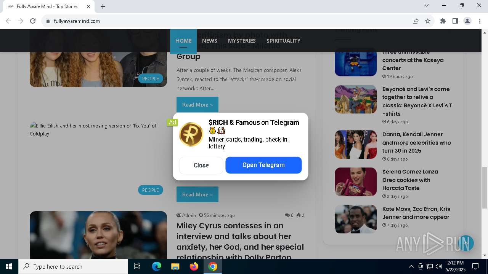
Task: Expand the tab search chevron
Action: [x=427, y=5]
